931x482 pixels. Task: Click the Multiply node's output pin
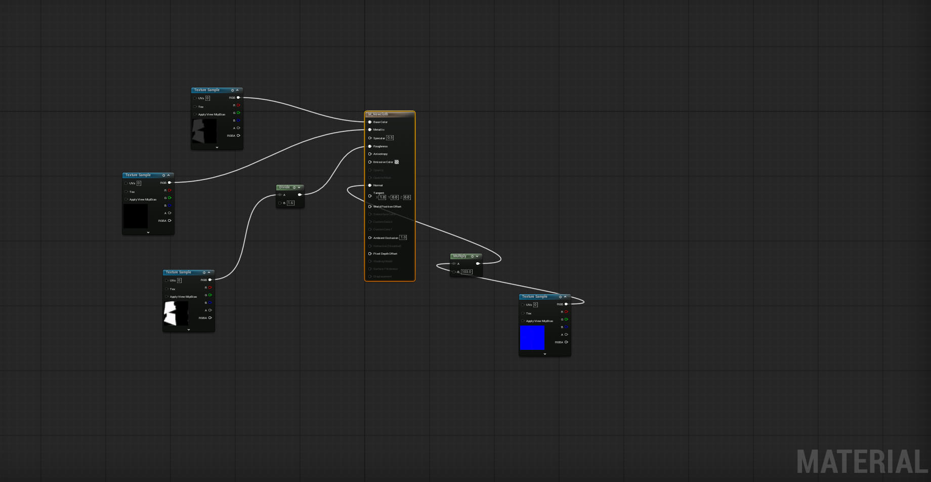pos(478,264)
